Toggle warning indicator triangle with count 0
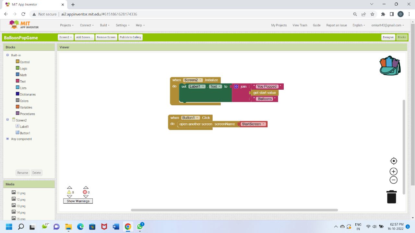This screenshot has width=415, height=233. [x=69, y=192]
